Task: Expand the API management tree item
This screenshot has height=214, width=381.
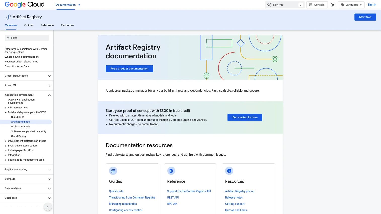Action: pyautogui.click(x=6, y=108)
